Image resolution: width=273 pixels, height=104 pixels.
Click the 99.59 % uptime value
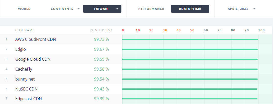pyautogui.click(x=101, y=59)
